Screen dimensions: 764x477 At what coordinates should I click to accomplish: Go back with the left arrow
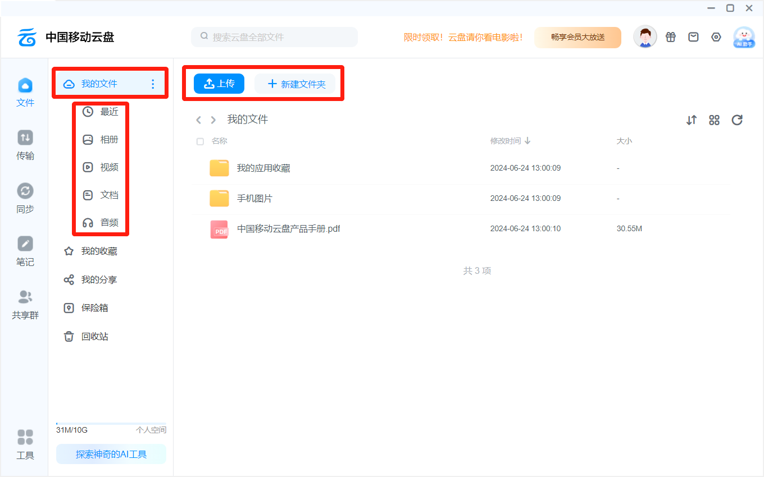[198, 120]
